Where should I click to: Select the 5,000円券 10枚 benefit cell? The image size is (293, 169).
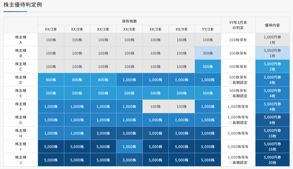[x=272, y=133]
